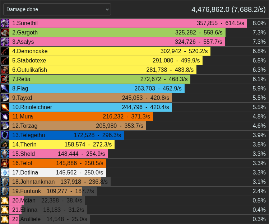269x224 pixels.
Task: Click the spec icon next to Stabdotexe
Action: click(5, 61)
